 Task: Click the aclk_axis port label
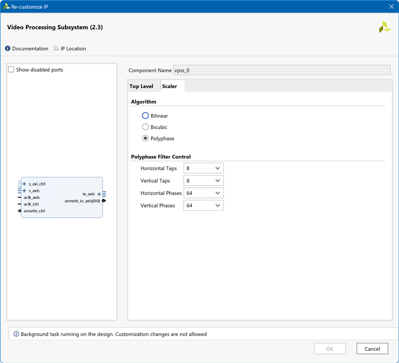click(x=31, y=197)
